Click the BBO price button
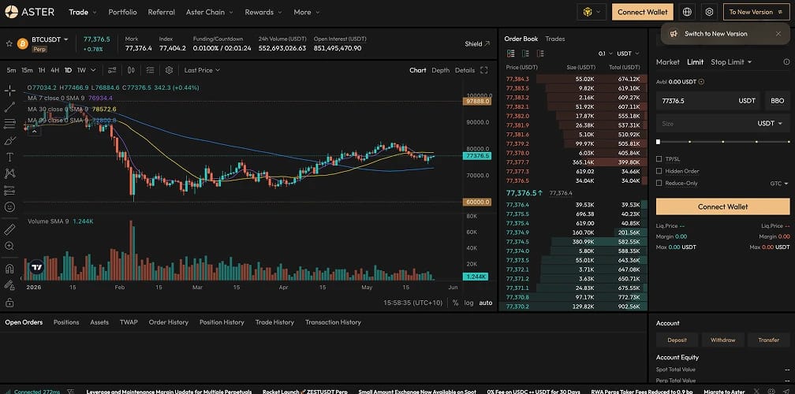Viewport: 795px width, 394px height. (778, 101)
